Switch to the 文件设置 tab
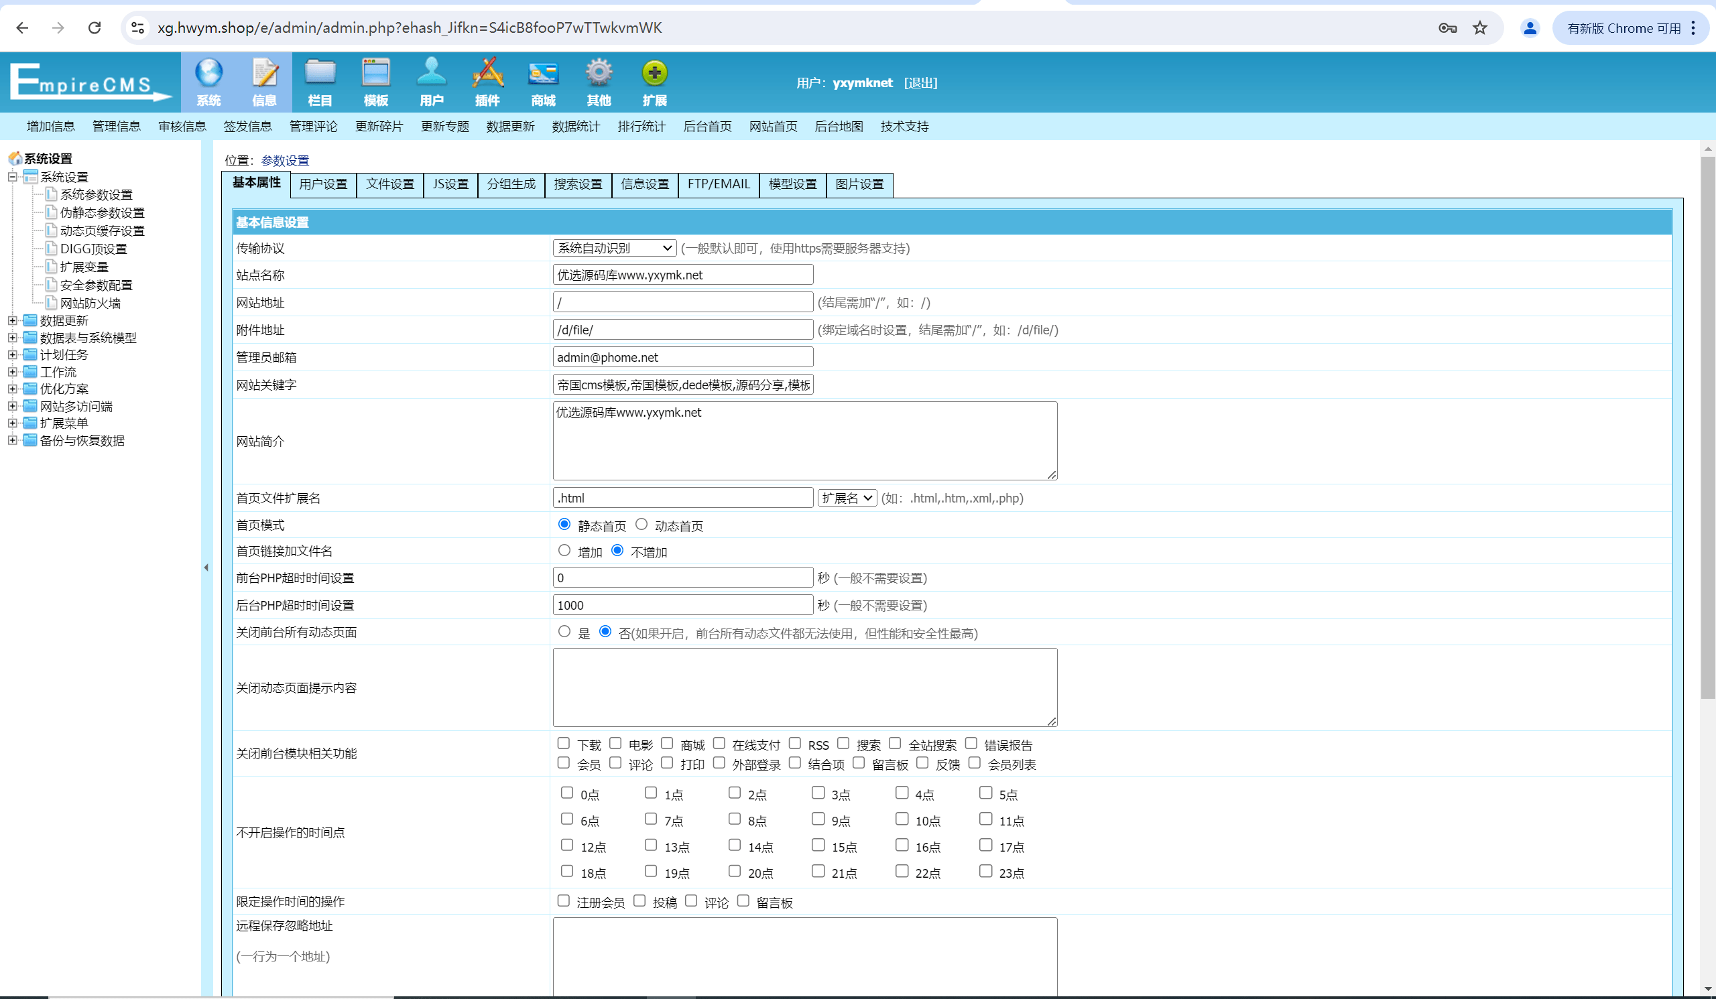 (390, 184)
